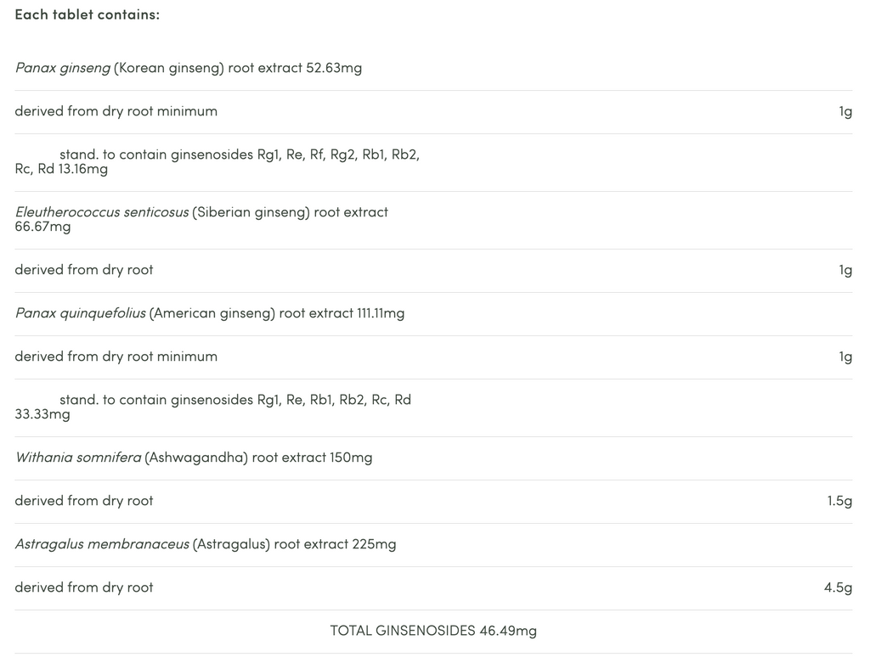This screenshot has width=870, height=663.
Task: Click 'derived from dry root minimum' under American ginseng
Action: [x=116, y=357]
